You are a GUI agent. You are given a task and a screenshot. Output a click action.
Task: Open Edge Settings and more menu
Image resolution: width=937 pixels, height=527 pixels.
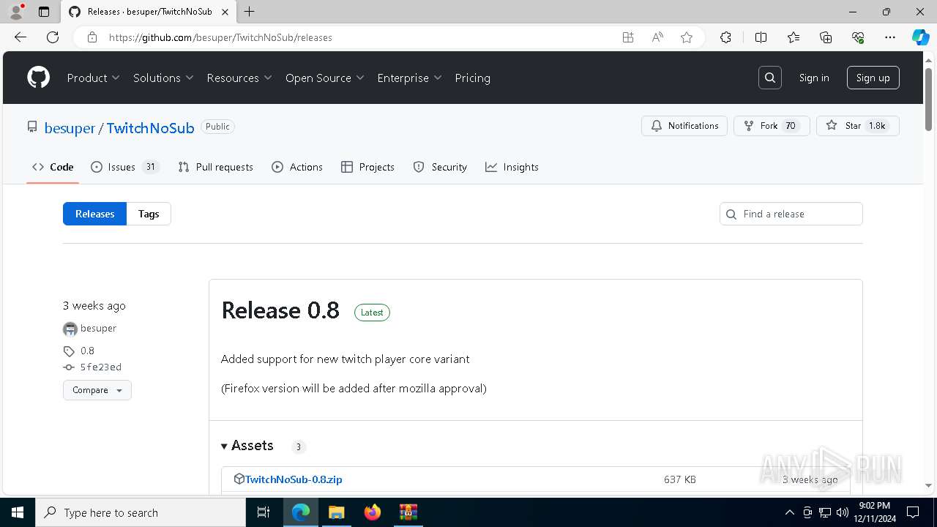click(890, 37)
